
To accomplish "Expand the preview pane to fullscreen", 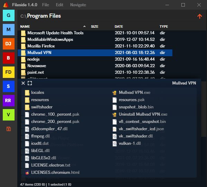I will click(30, 83).
